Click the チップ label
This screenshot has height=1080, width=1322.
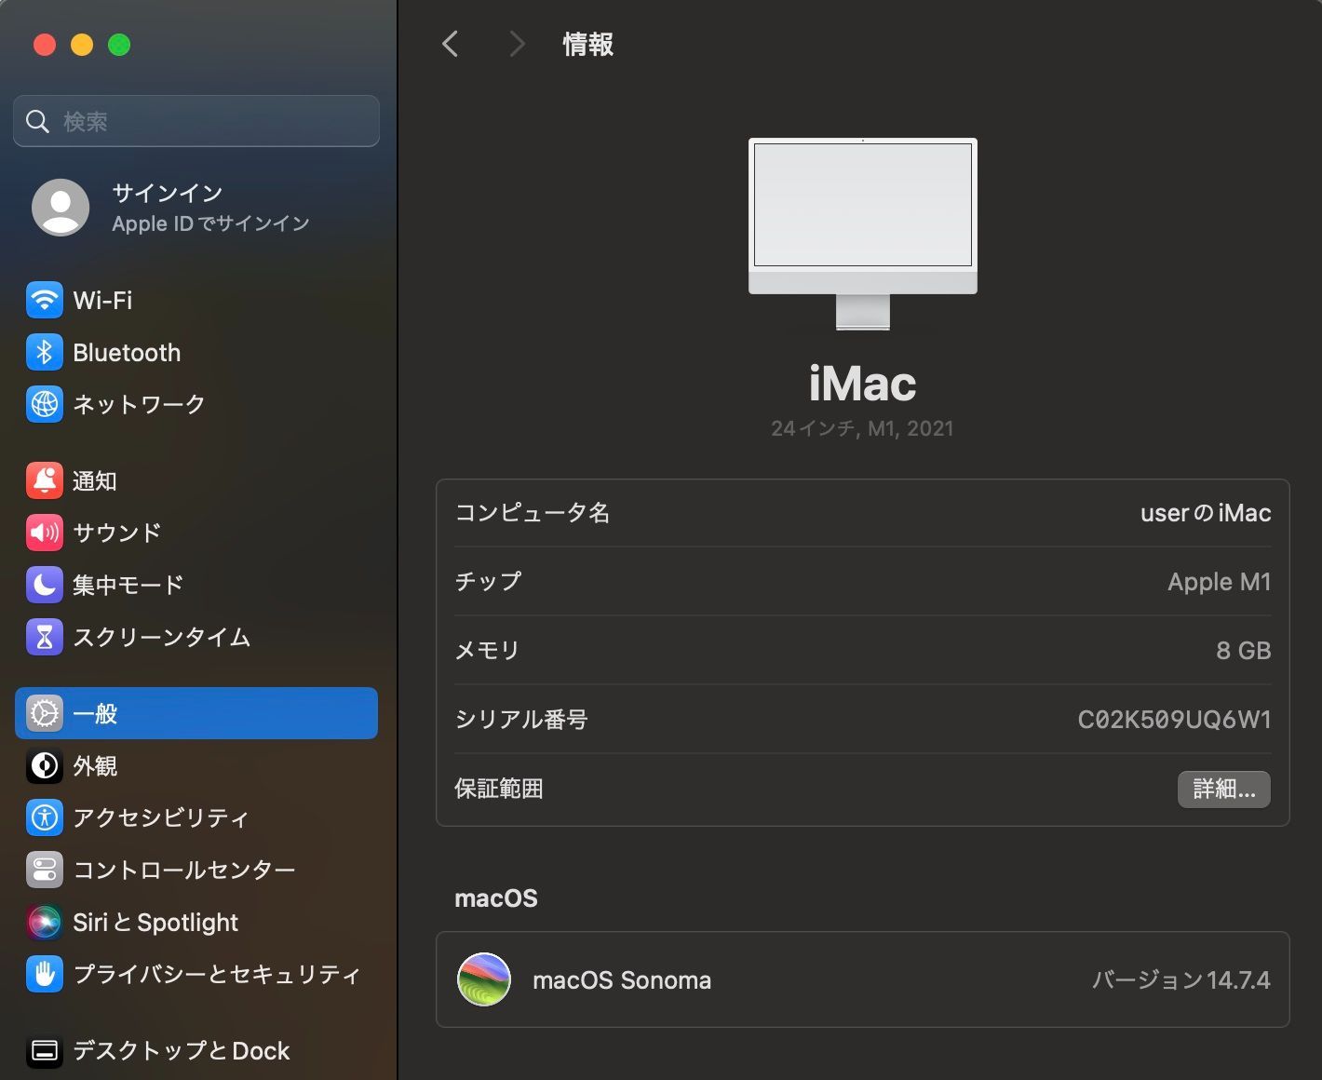(488, 582)
